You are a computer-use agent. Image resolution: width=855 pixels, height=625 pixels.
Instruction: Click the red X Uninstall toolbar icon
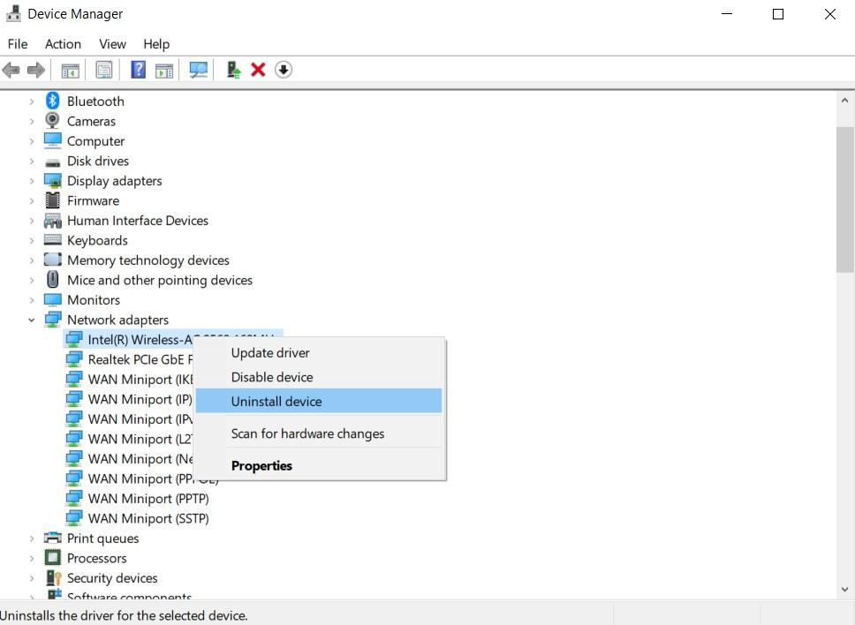pos(258,70)
